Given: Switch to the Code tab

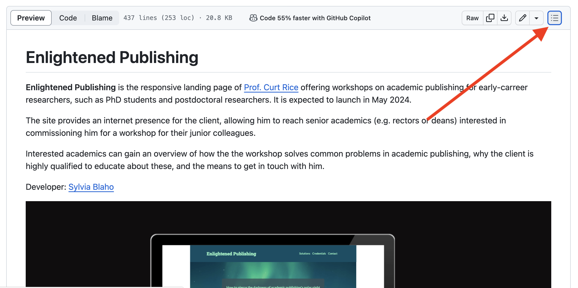Looking at the screenshot, I should (x=68, y=18).
